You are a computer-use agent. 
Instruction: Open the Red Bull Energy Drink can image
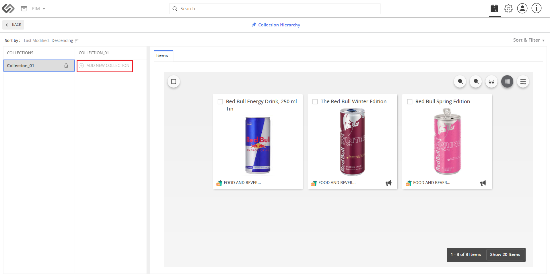pyautogui.click(x=258, y=145)
